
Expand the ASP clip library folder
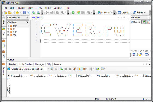point(8,26)
